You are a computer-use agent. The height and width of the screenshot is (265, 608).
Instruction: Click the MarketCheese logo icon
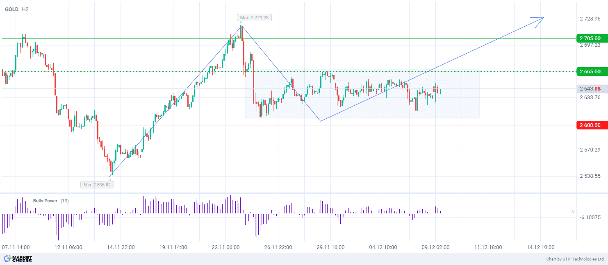pyautogui.click(x=7, y=259)
